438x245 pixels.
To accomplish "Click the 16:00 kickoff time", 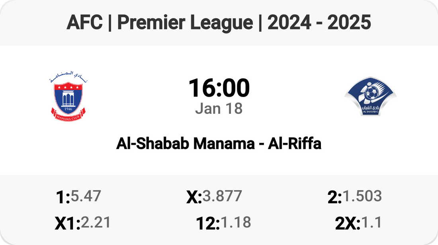I will tap(219, 88).
